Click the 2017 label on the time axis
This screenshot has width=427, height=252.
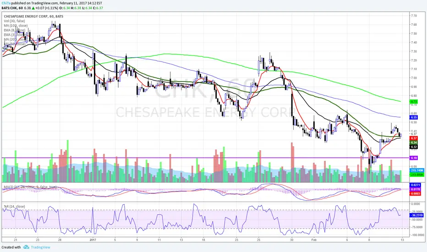(93, 240)
